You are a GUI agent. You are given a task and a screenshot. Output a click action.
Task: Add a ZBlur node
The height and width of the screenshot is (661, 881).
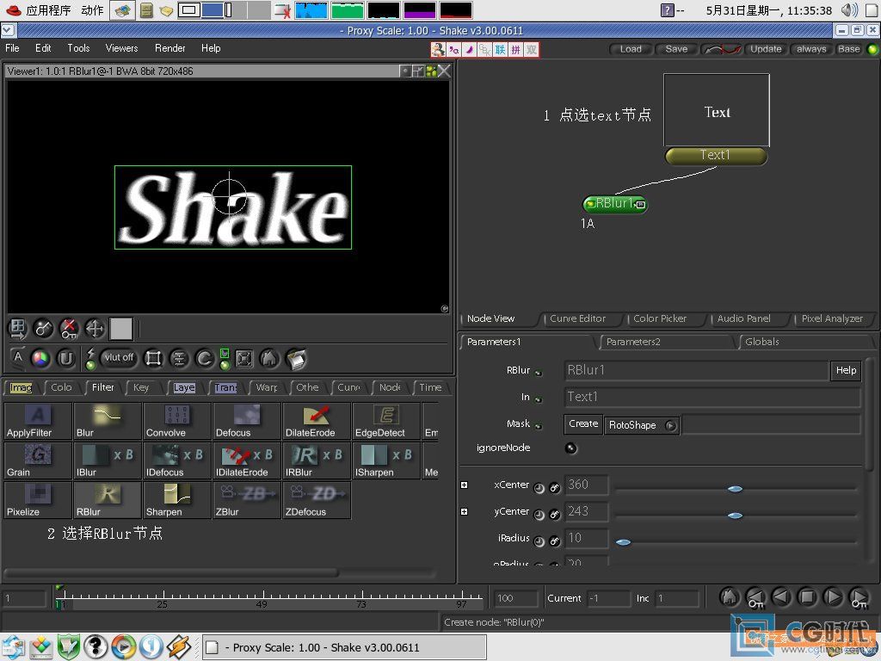(247, 500)
